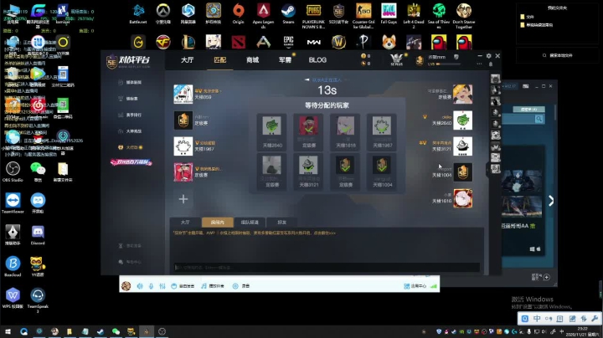Screen dimensions: 603x338
Task: Click the orange announcement link in chat
Action: (x=255, y=233)
